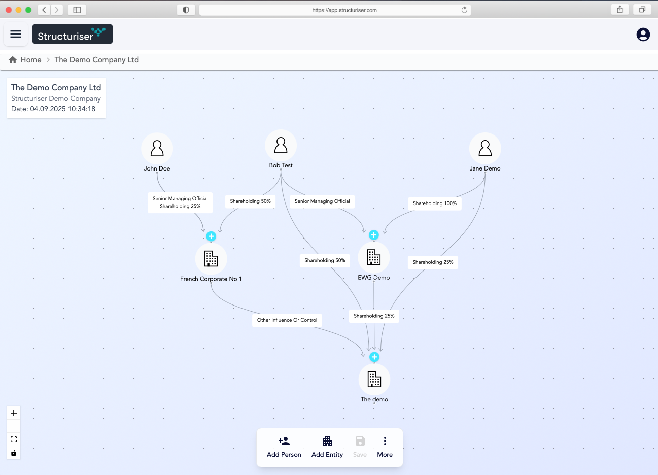The image size is (658, 475).
Task: Click Shareholding 25% label below EWG Demo
Action: (x=374, y=316)
